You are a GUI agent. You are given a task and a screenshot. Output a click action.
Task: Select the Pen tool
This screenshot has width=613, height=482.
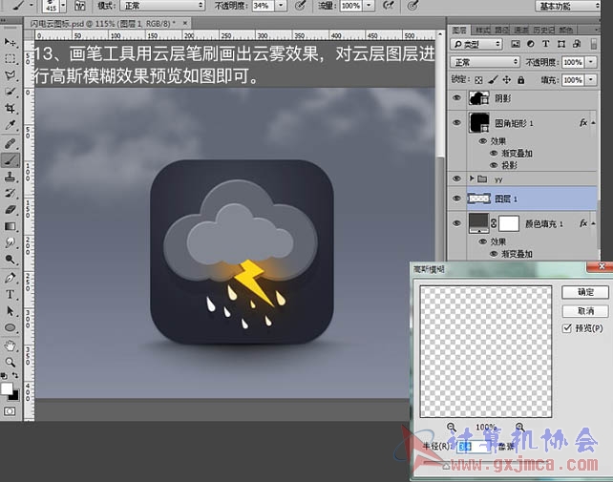pos(11,278)
